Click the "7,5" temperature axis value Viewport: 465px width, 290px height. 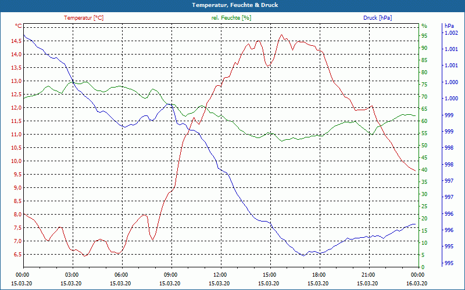coord(17,227)
